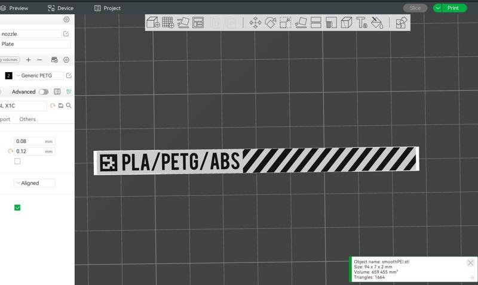
Task: Click the reset arrow beside 0.12 mm field
Action: coord(10,151)
